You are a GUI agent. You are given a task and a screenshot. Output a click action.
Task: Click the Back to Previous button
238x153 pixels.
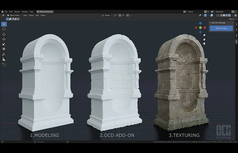point(45,12)
